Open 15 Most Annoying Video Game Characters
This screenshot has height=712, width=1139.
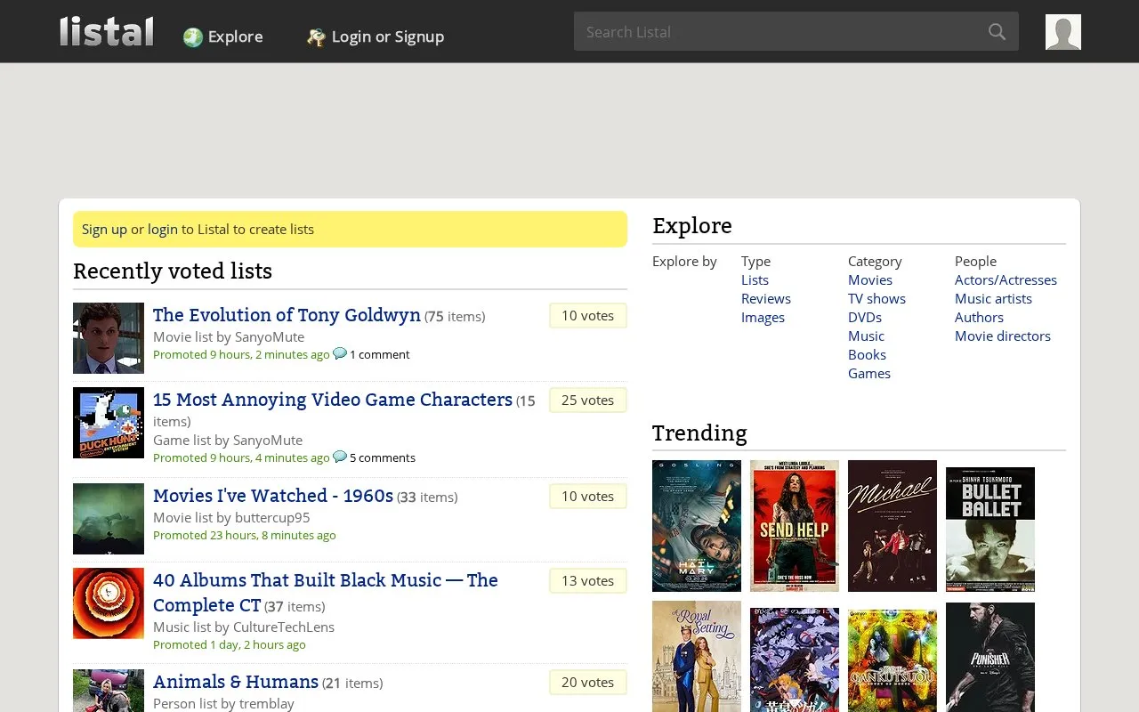(x=333, y=400)
